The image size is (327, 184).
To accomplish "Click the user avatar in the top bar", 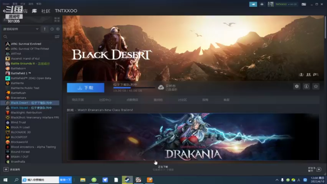I will pos(271,4).
